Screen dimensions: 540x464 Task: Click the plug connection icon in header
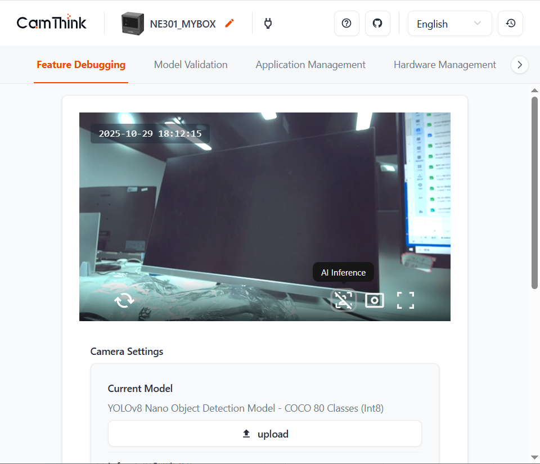(268, 24)
